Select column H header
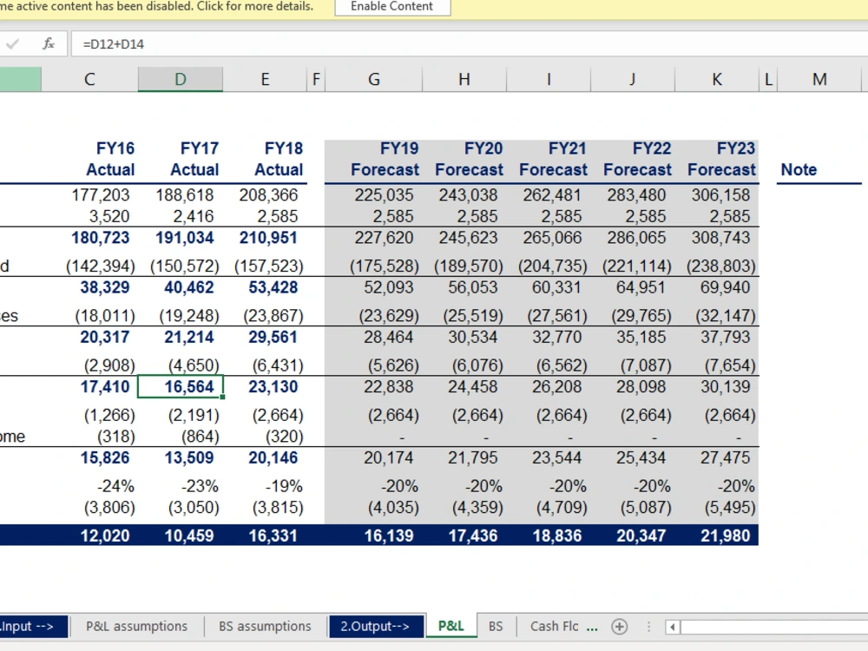Image resolution: width=868 pixels, height=651 pixels. click(464, 79)
